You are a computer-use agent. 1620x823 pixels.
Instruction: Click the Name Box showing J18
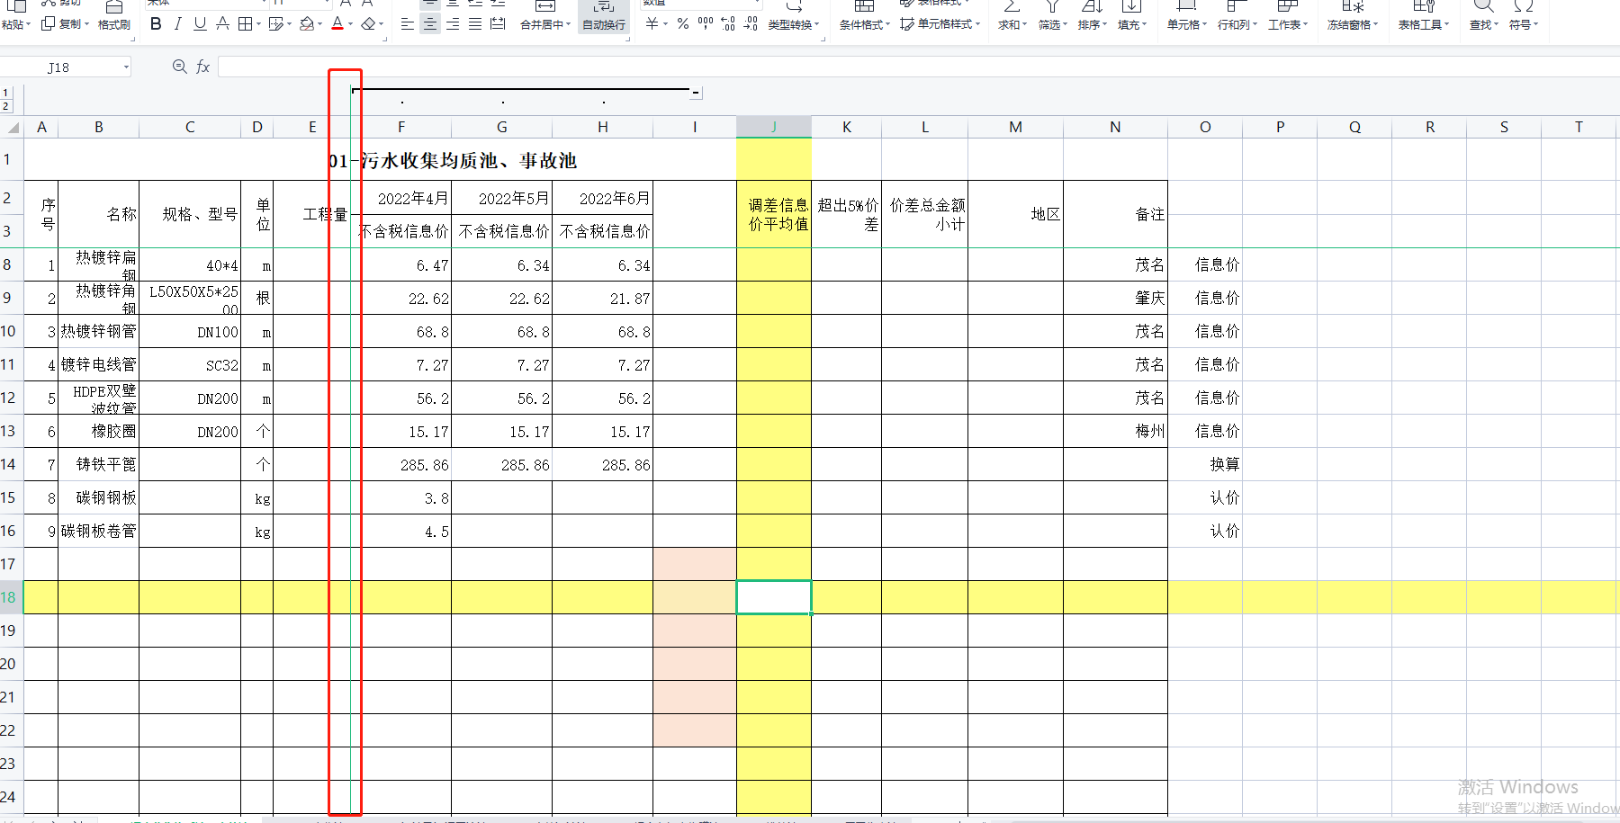click(x=58, y=67)
